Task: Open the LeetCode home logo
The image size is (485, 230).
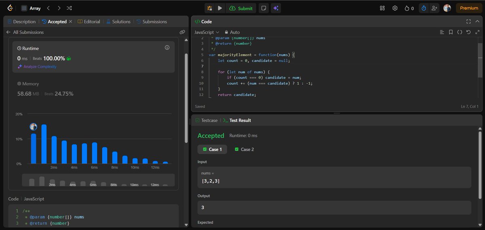Action: [x=10, y=8]
